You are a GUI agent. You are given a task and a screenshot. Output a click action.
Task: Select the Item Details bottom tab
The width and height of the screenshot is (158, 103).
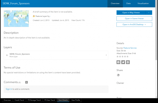[63, 100]
